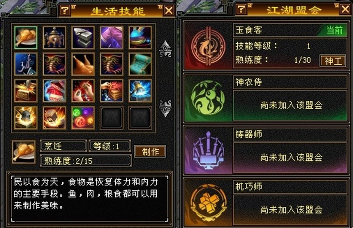
Task: Select the roast chicken skill icon
Action: [x=83, y=64]
